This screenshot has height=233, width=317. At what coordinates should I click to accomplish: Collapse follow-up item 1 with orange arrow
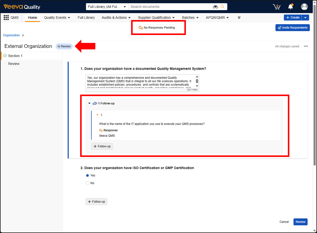coord(97,115)
